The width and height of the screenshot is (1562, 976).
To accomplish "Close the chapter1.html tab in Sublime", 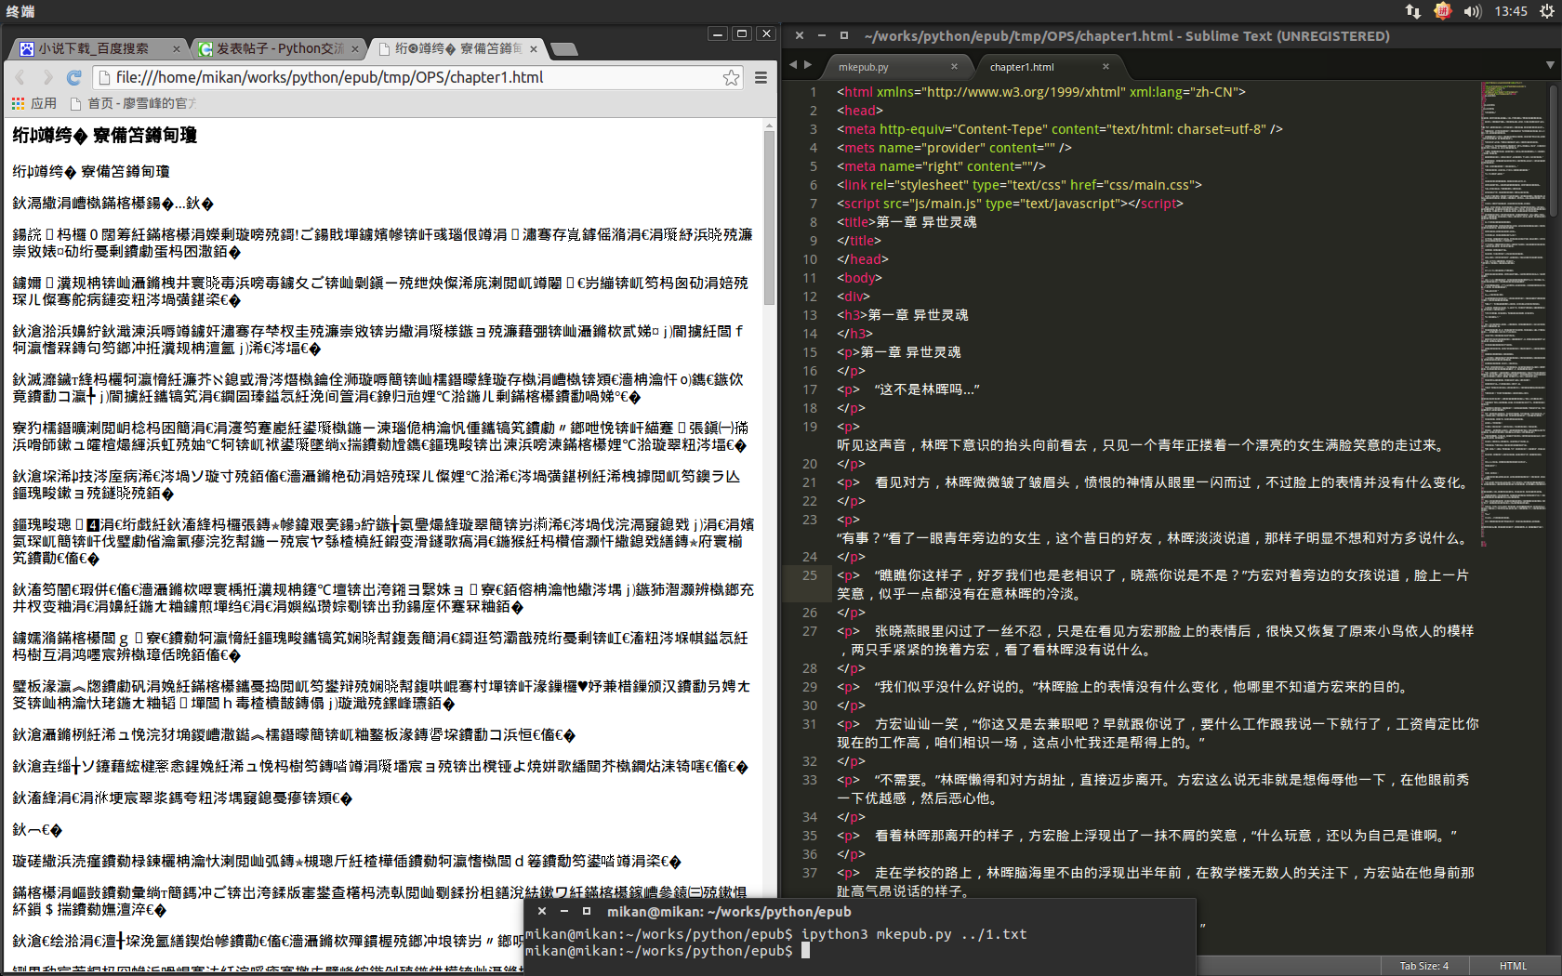I will click(x=1105, y=67).
